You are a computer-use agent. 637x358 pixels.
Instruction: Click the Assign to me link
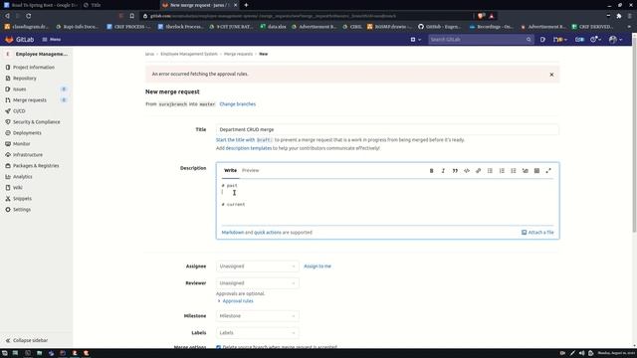[x=318, y=267]
